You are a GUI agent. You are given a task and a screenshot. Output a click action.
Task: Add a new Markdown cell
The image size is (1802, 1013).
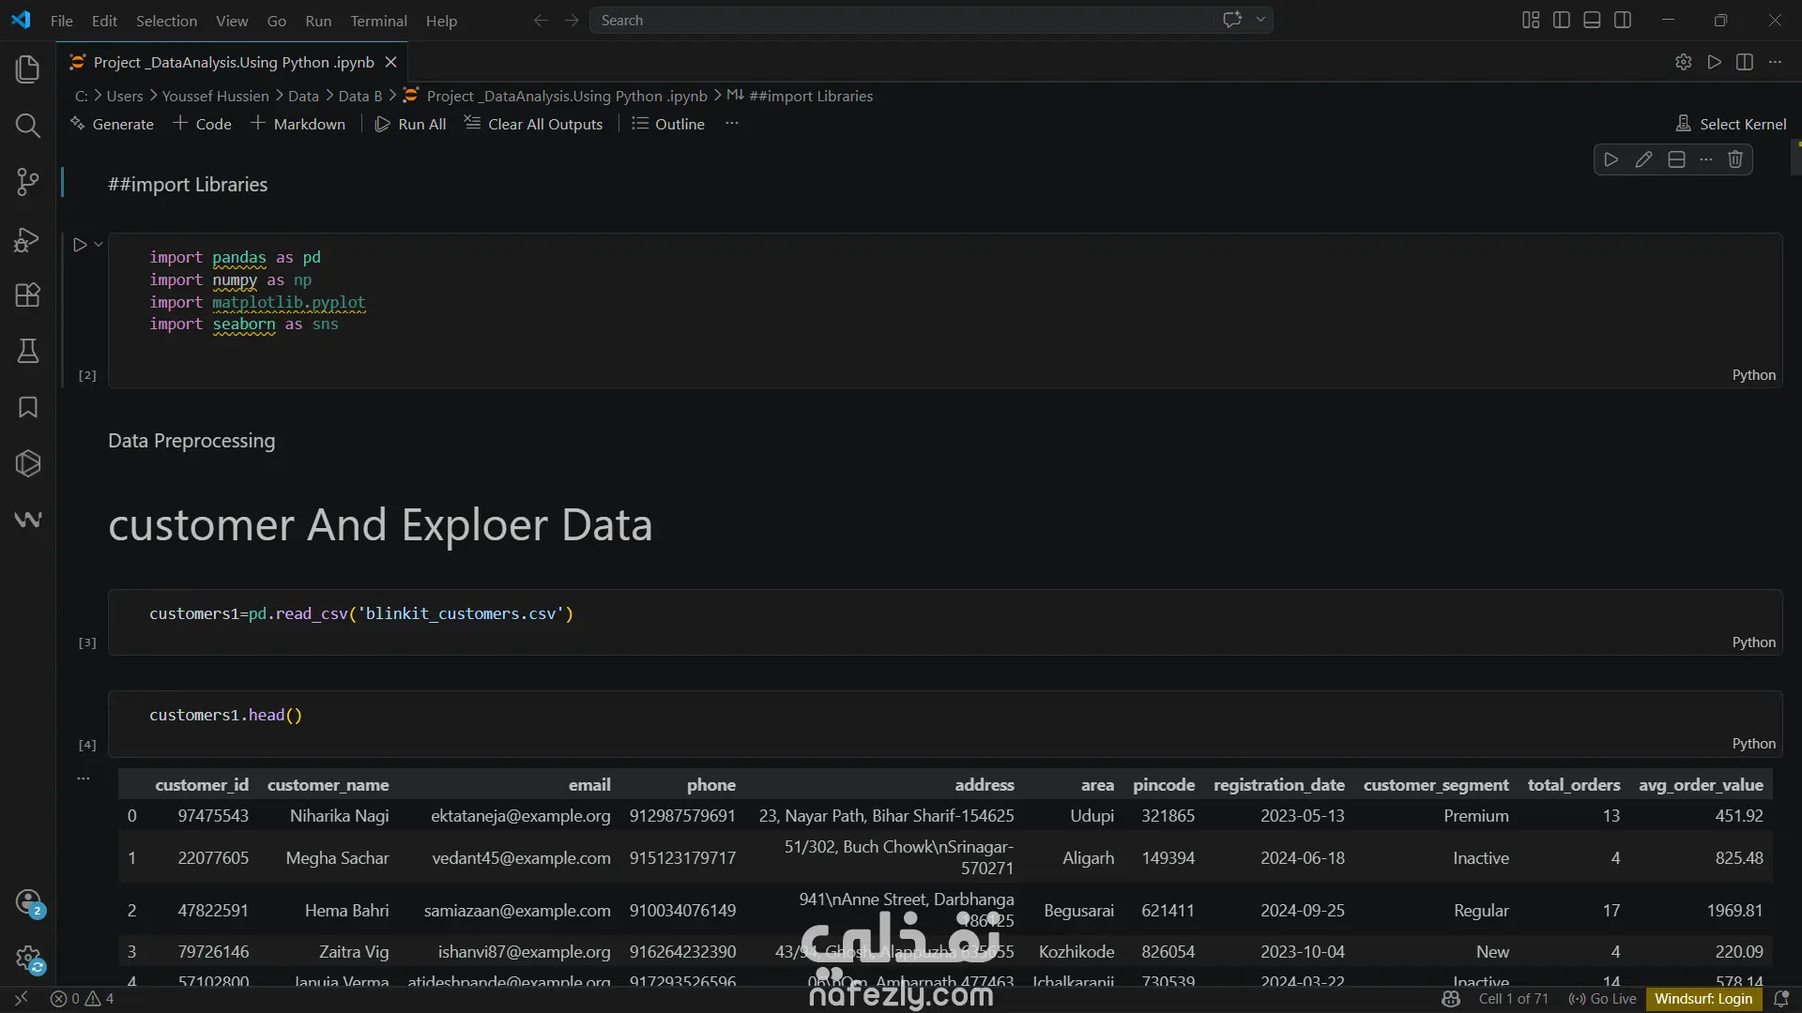pos(298,124)
